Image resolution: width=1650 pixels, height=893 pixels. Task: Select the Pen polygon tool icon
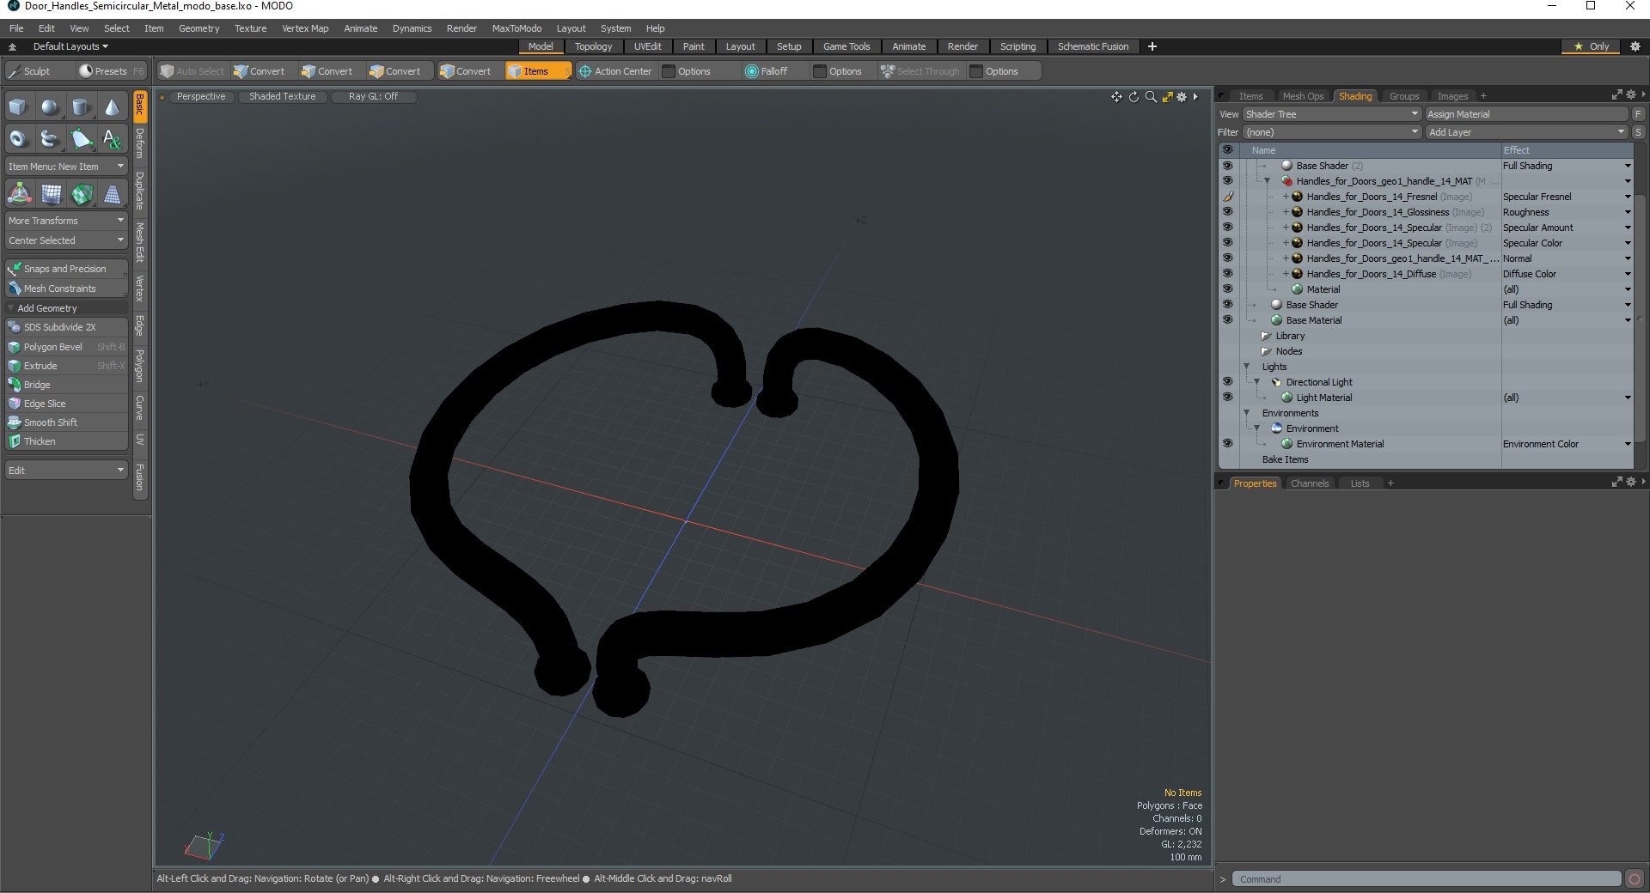coord(81,138)
